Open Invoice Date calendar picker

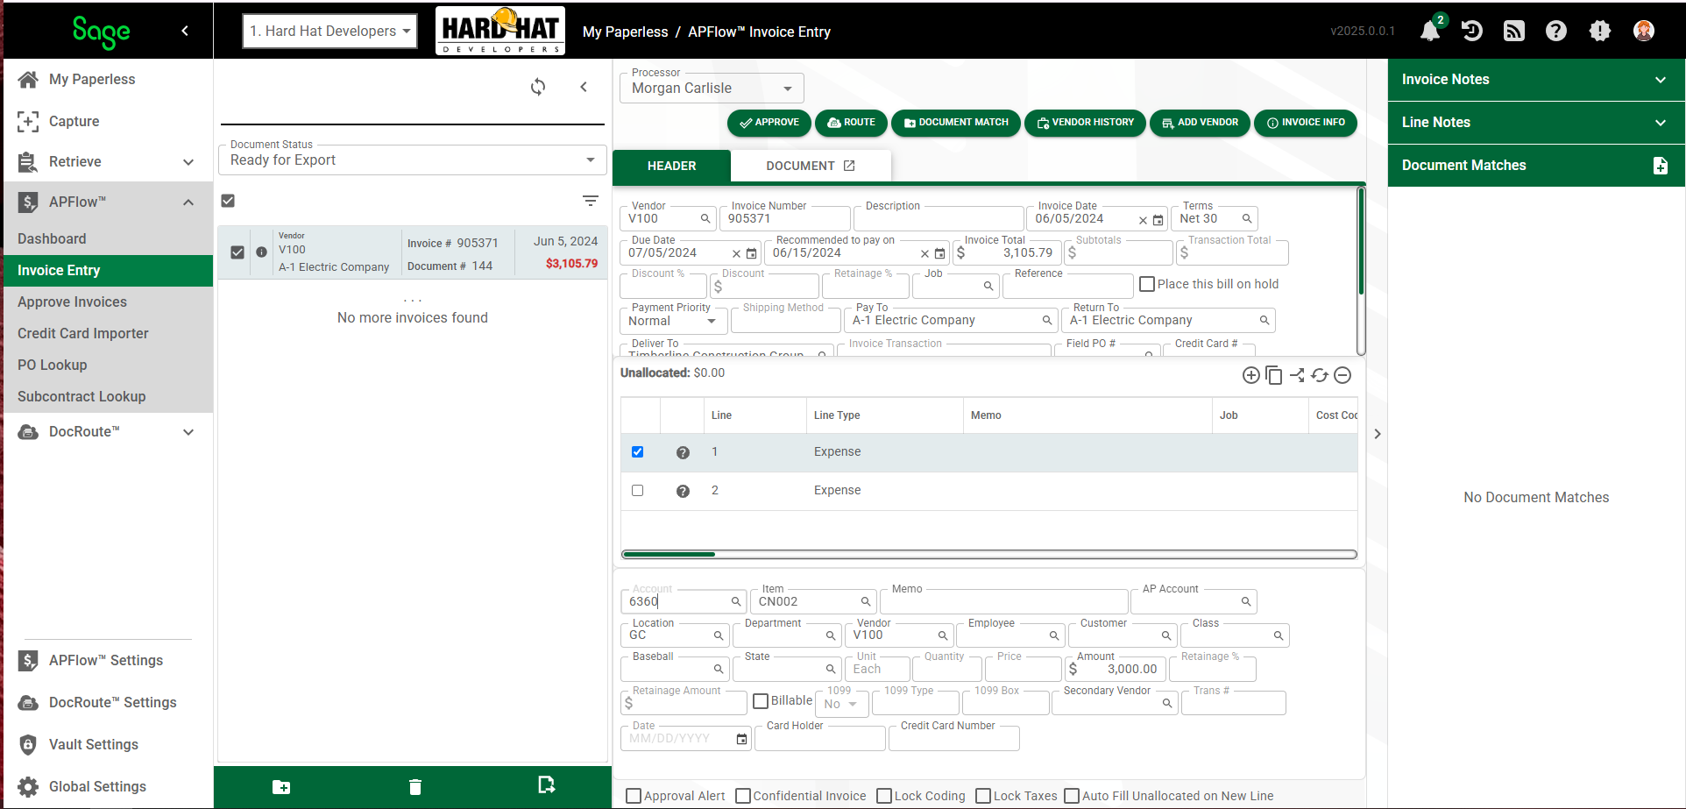(1158, 220)
